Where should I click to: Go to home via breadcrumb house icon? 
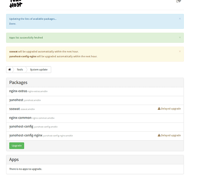(10, 69)
